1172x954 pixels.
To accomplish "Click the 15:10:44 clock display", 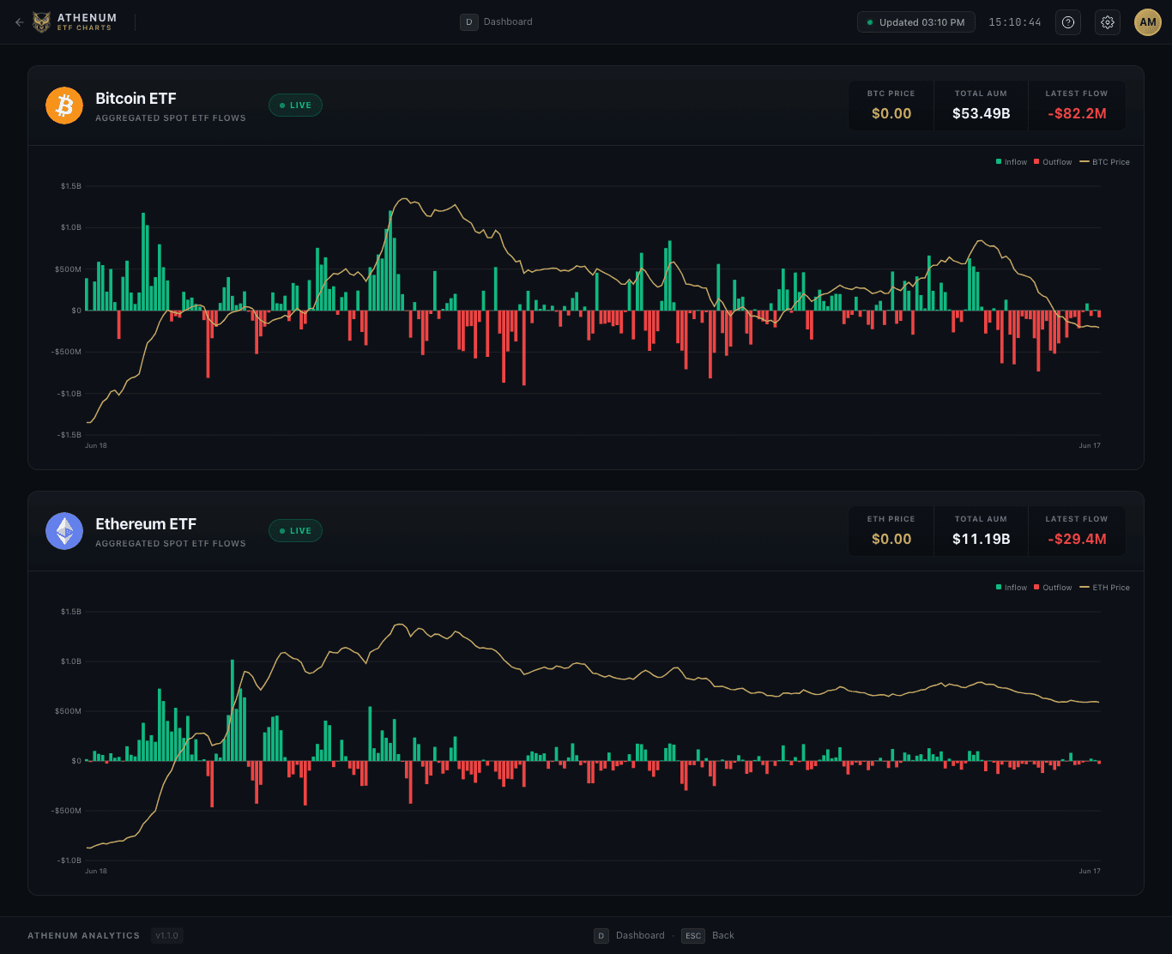I will pos(1015,22).
